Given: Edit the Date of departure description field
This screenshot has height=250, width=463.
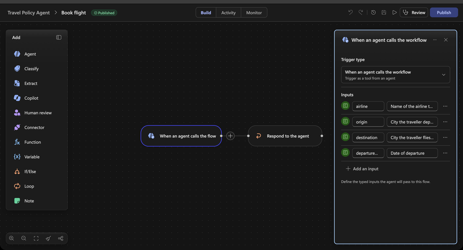Looking at the screenshot, I should [412, 153].
